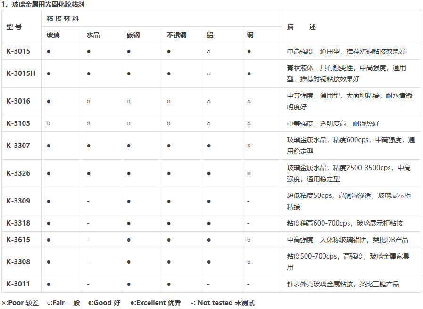
Task: Click K-3309 crystal not-tested dash
Action: click(88, 201)
